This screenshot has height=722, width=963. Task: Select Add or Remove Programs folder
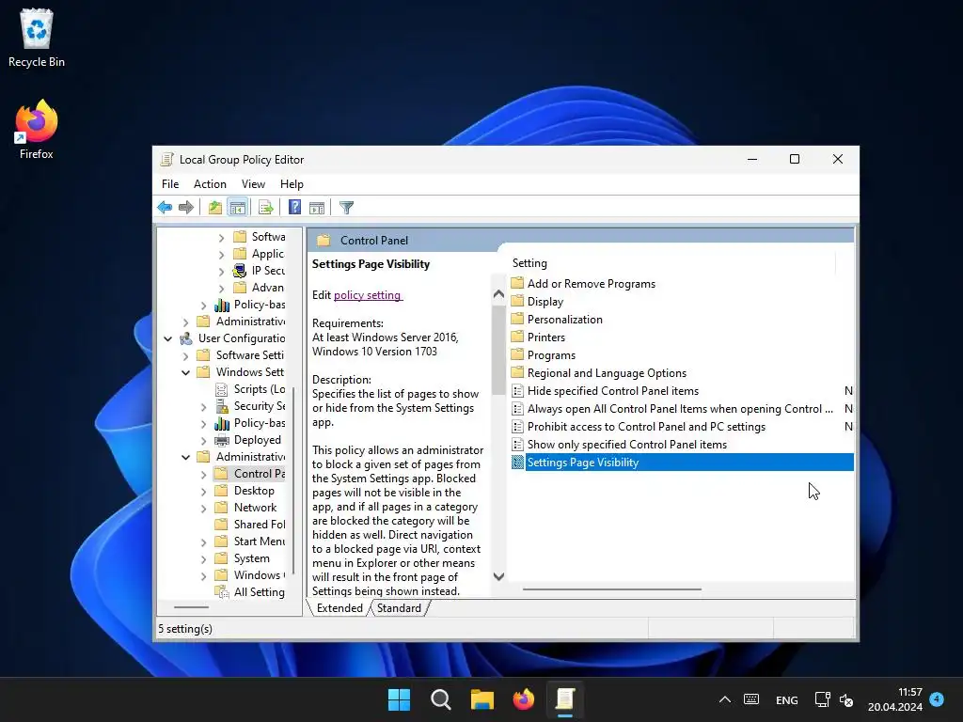pos(591,284)
